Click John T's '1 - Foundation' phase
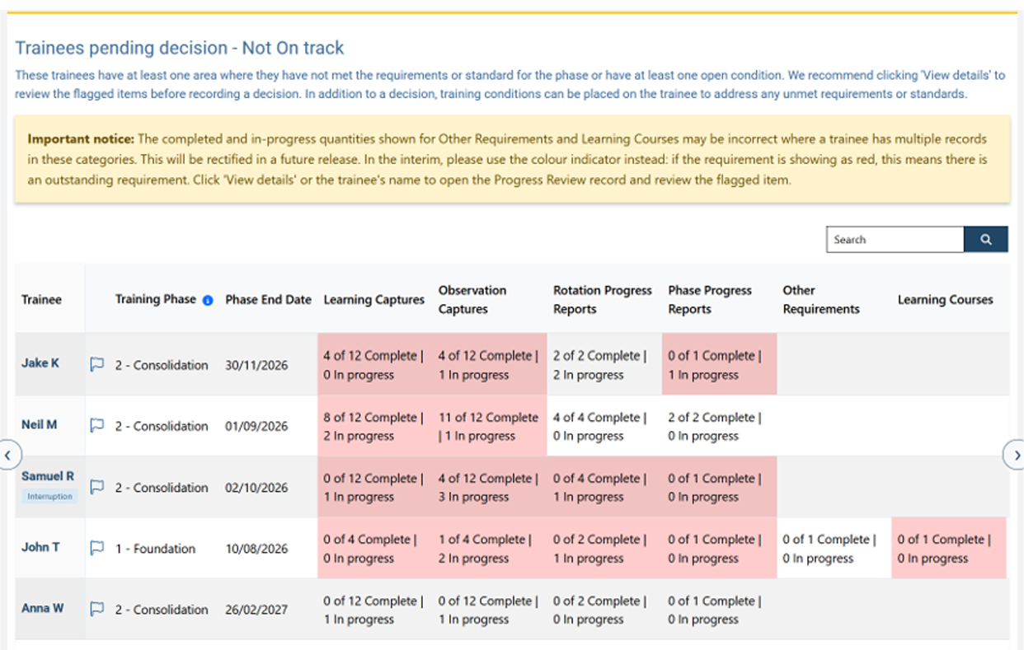Image resolution: width=1024 pixels, height=650 pixels. click(x=155, y=549)
